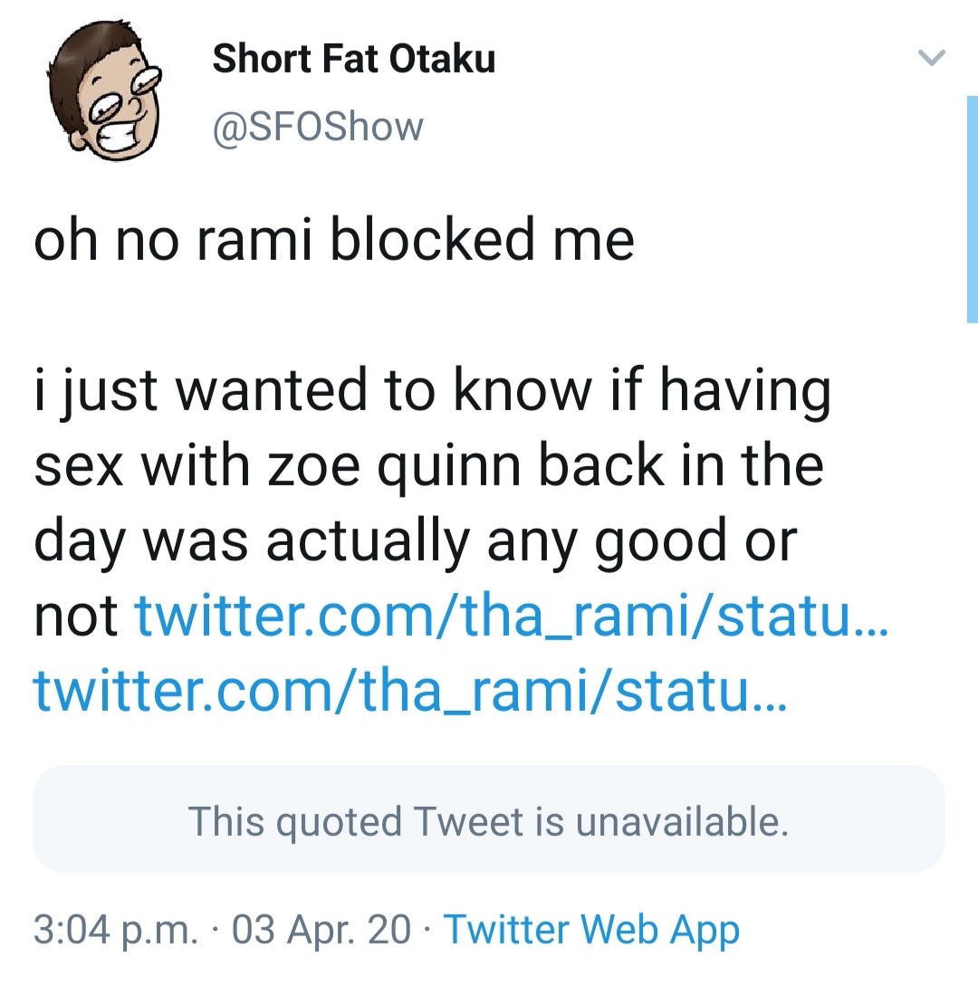Expand the tweet options chevron
This screenshot has width=978, height=986.
[931, 60]
